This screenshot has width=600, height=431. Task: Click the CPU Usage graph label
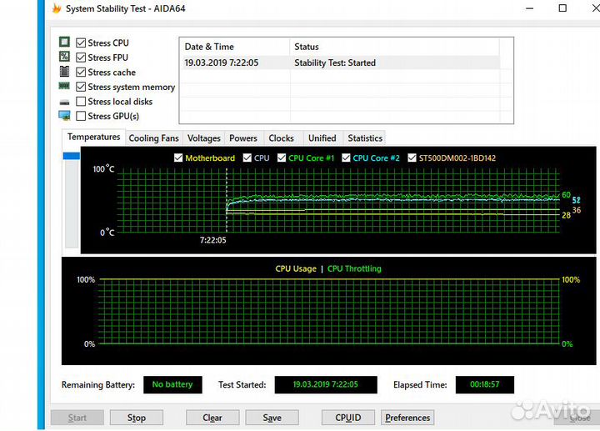[x=296, y=268]
